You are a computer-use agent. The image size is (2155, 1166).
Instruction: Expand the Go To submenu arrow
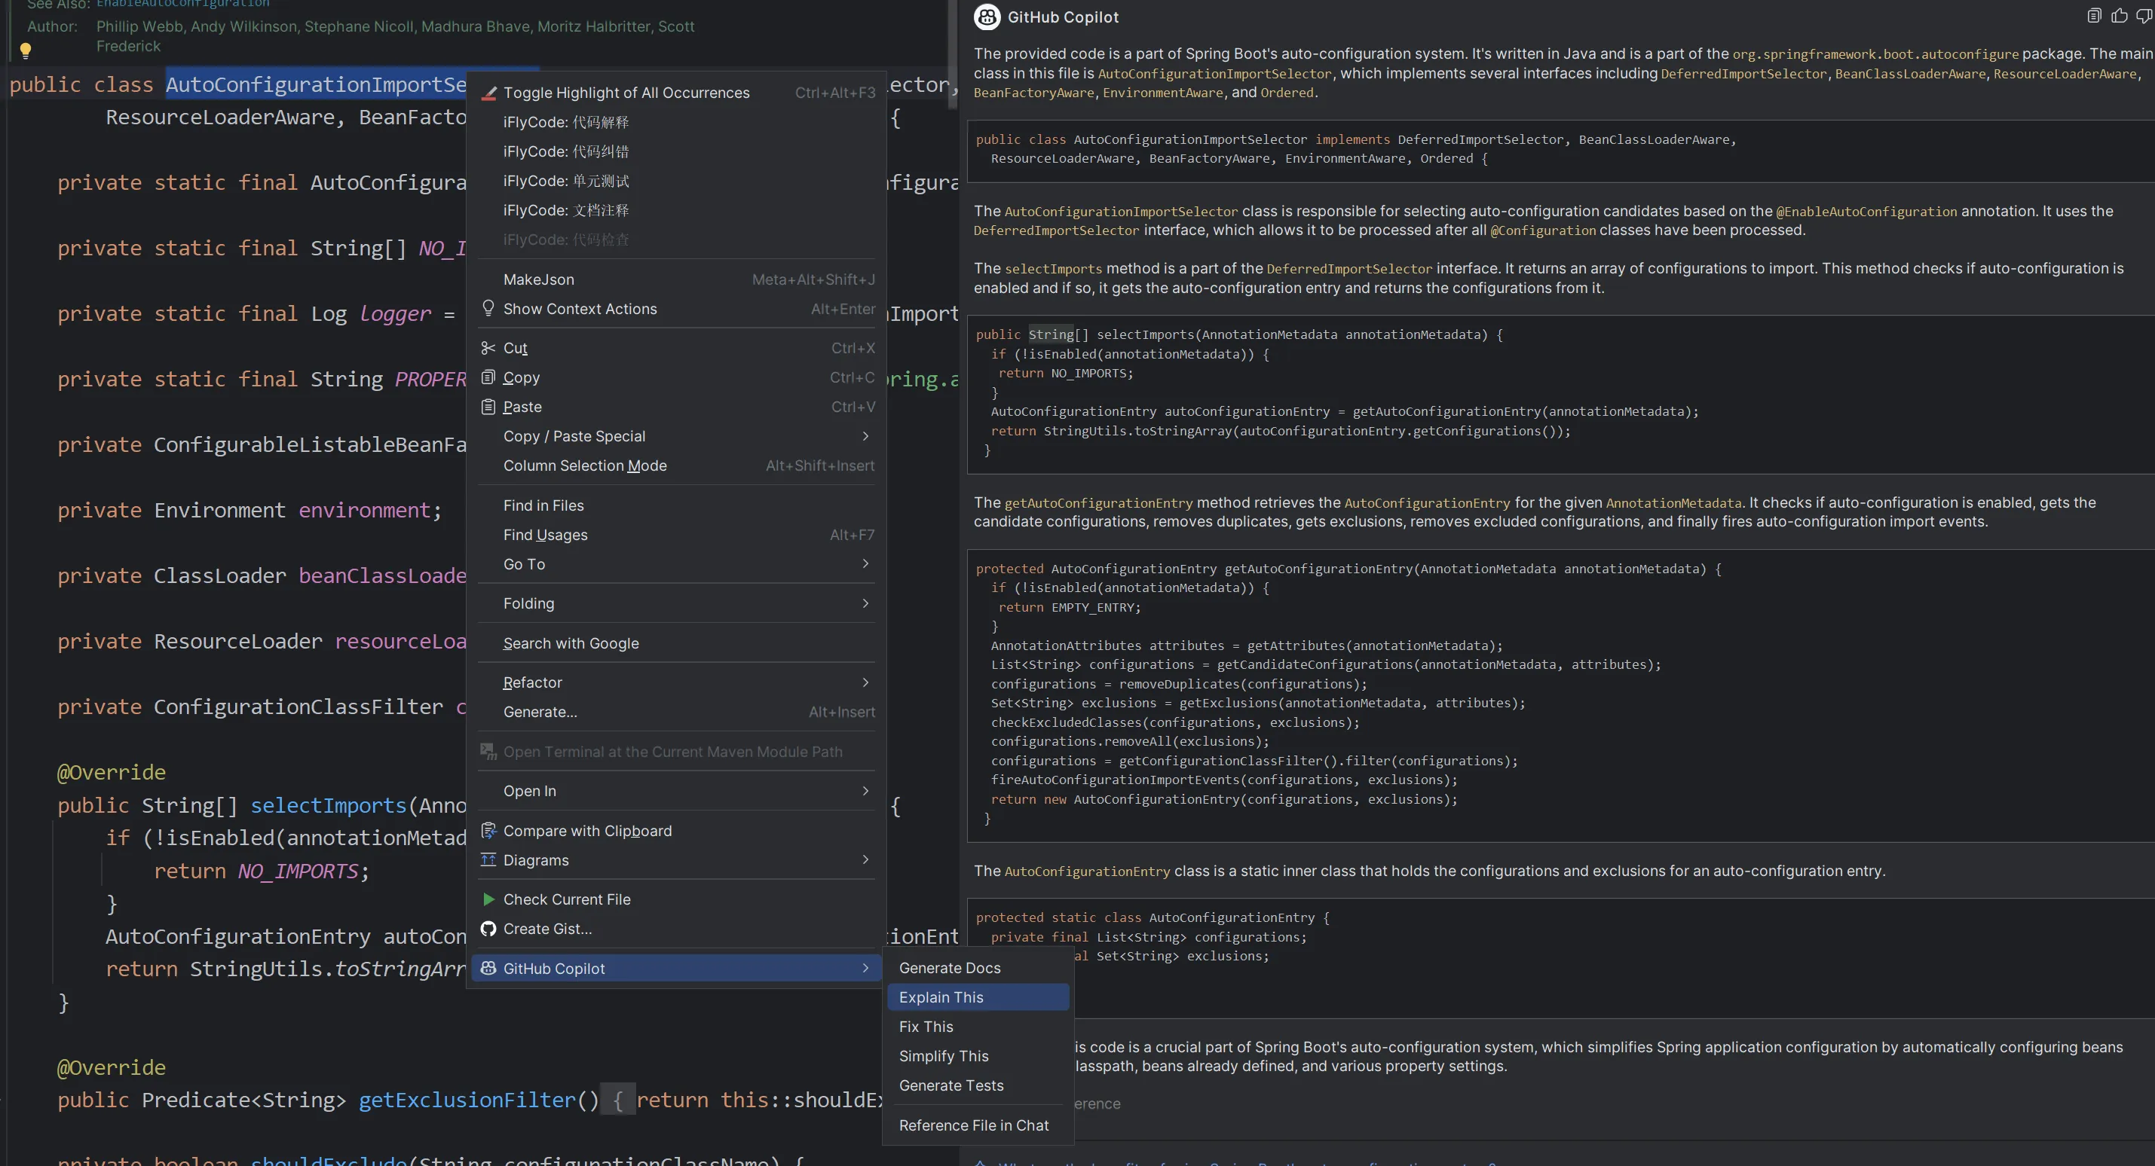click(x=866, y=564)
